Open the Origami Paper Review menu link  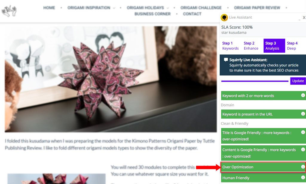pyautogui.click(x=257, y=8)
